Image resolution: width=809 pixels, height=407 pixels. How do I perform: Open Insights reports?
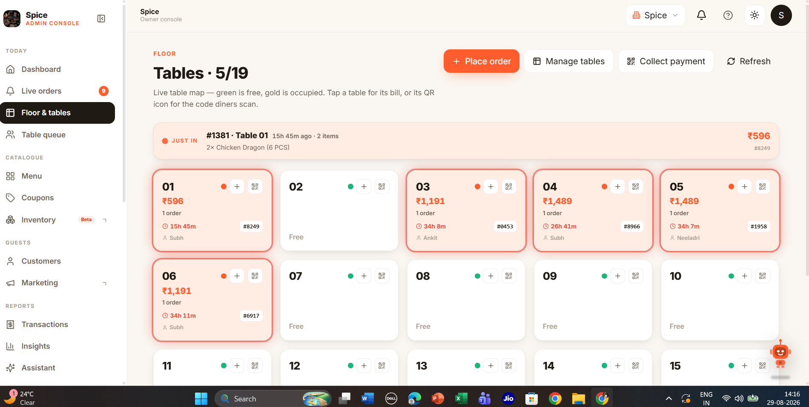tap(57, 346)
